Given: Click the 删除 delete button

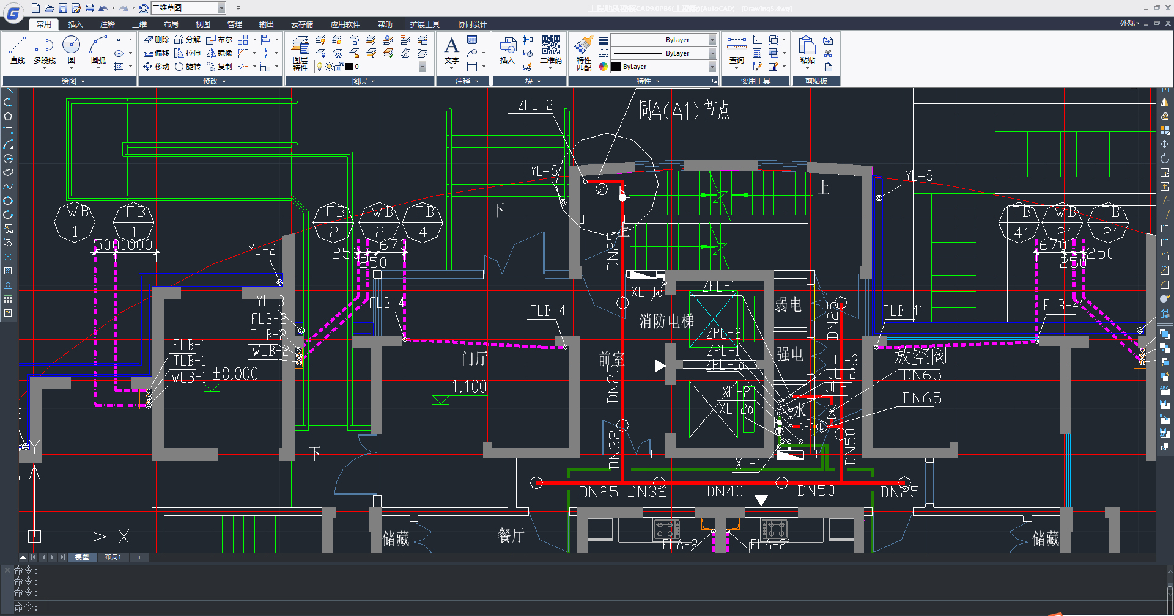Looking at the screenshot, I should pos(157,40).
